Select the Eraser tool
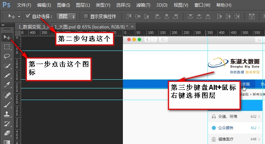 coord(7,133)
